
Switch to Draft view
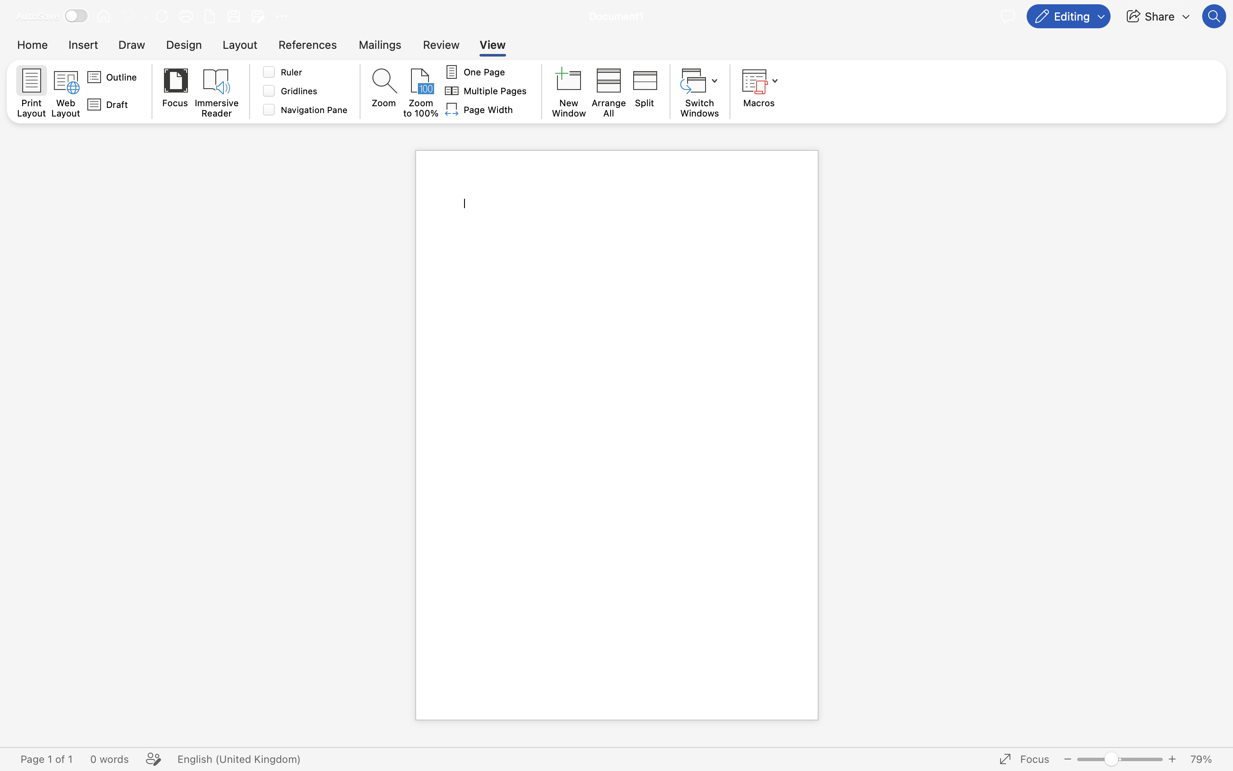click(x=108, y=105)
